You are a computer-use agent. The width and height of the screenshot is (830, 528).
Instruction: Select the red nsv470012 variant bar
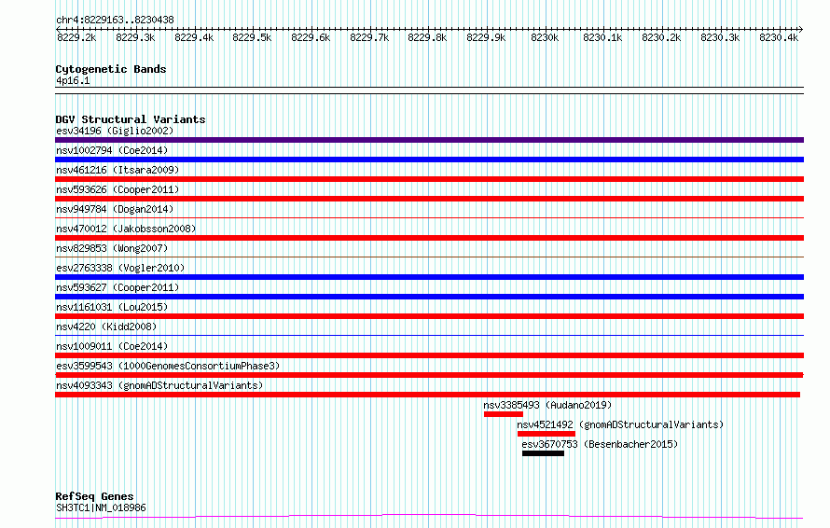pos(429,238)
